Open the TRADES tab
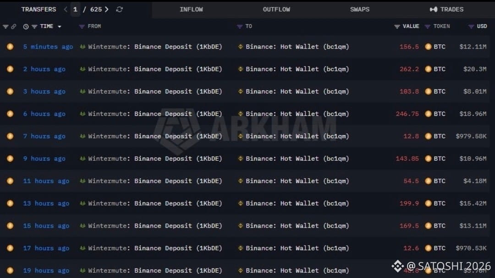Viewport: 495px width, 278px height. coord(447,10)
